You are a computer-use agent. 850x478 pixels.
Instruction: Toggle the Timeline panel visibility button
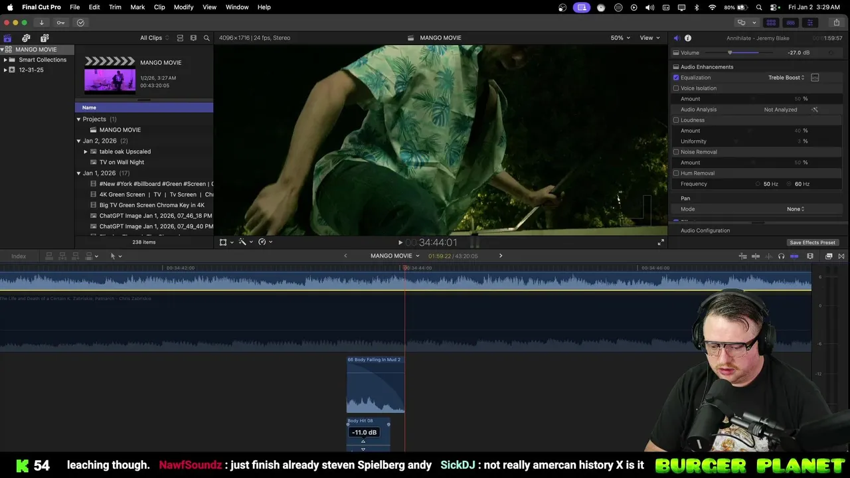coord(790,23)
